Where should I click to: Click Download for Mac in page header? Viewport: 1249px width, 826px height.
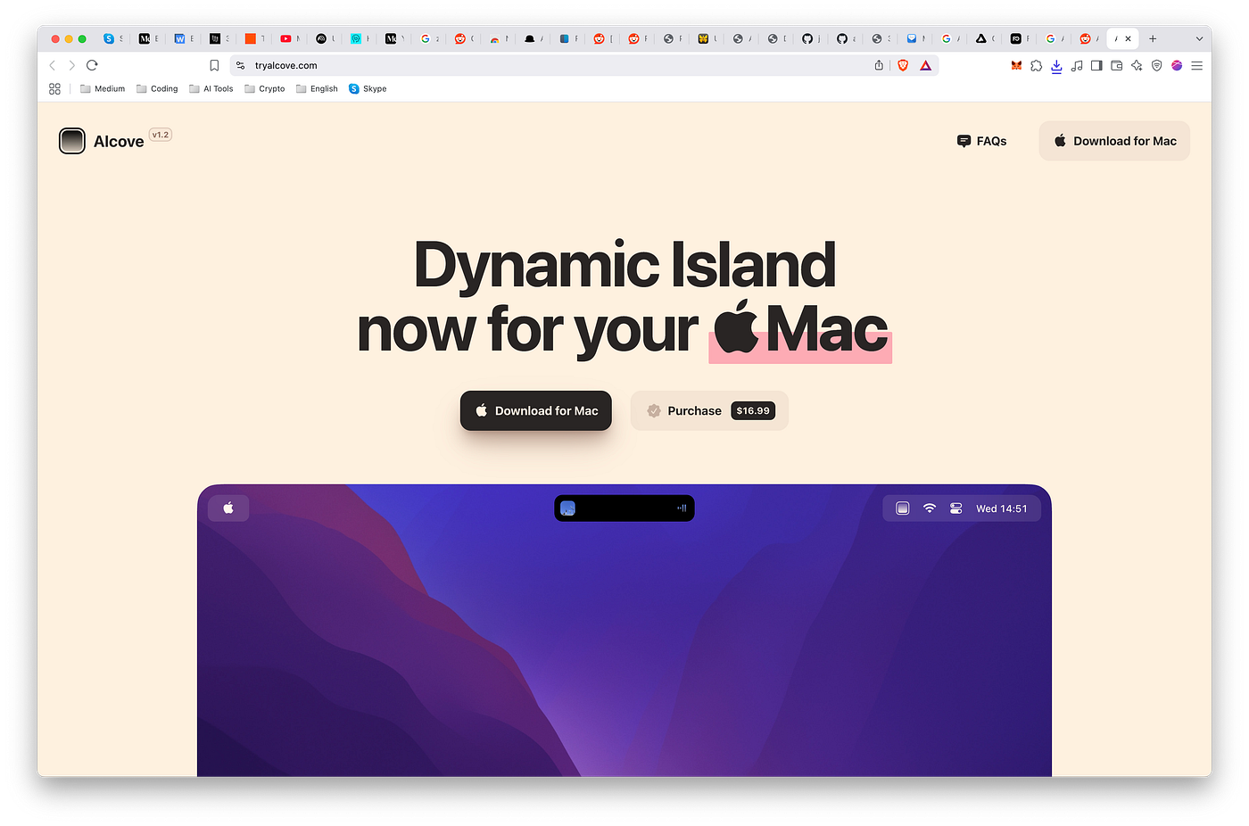coord(1114,141)
